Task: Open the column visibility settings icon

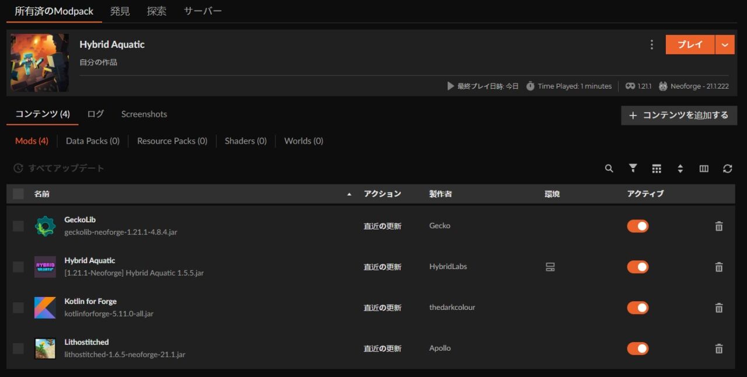Action: tap(704, 168)
